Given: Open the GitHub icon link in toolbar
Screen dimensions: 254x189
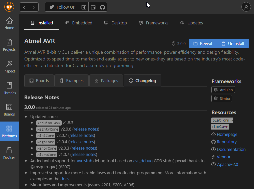Looking at the screenshot, I should pos(102,7).
